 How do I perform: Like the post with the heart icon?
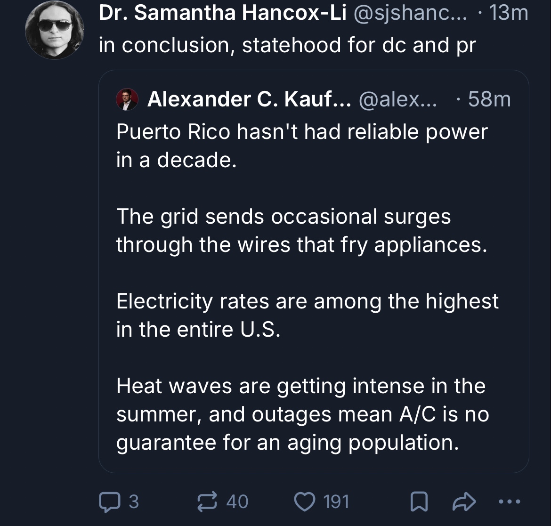pyautogui.click(x=305, y=501)
